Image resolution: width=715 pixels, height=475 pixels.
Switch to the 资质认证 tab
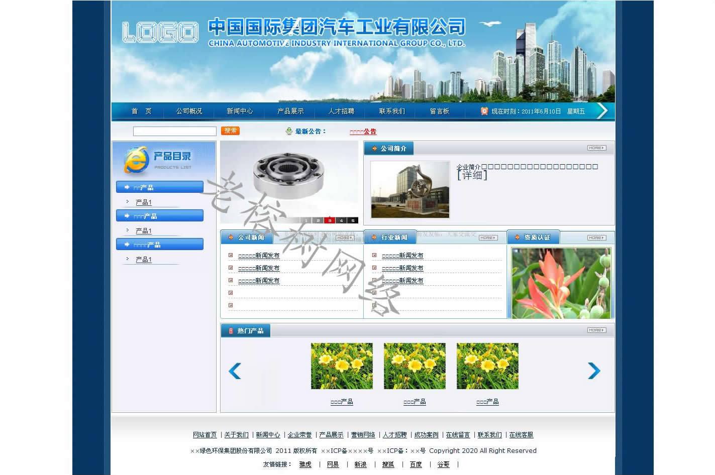pyautogui.click(x=533, y=237)
